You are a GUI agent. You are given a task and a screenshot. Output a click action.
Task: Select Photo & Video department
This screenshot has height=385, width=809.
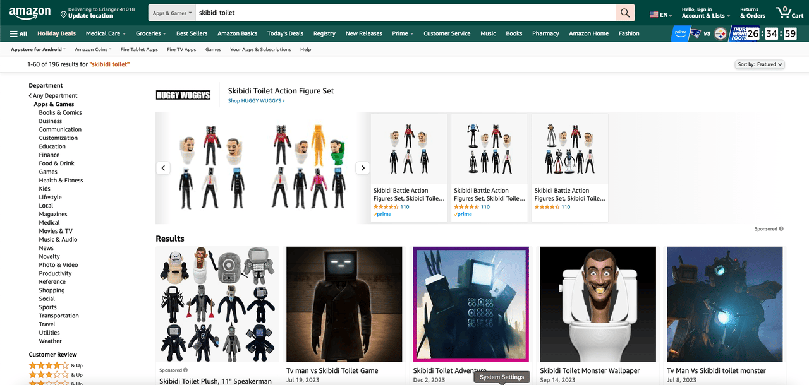[59, 265]
